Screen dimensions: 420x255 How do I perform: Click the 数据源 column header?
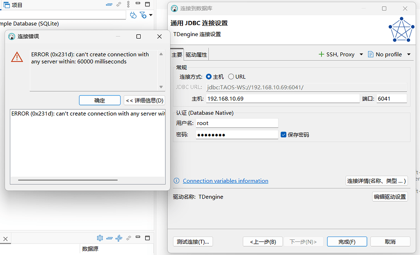90,249
